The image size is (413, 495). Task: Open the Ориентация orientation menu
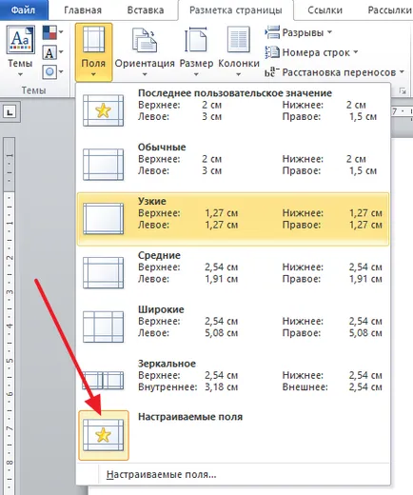145,51
